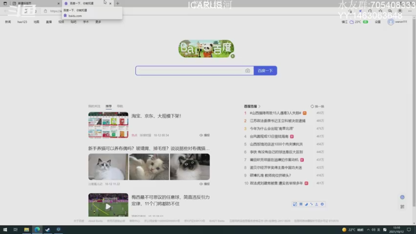
Task: Open hot search item 6 李铁
Action: click(x=276, y=152)
